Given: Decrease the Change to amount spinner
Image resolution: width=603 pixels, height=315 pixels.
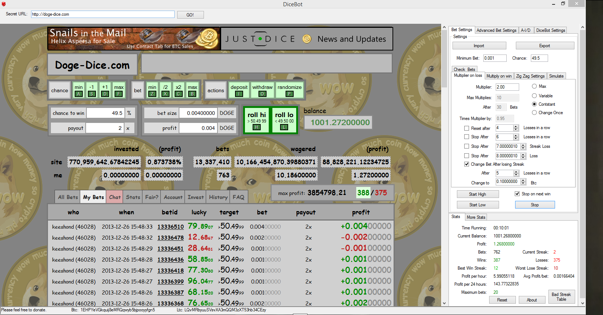Looking at the screenshot, I should coord(523,183).
